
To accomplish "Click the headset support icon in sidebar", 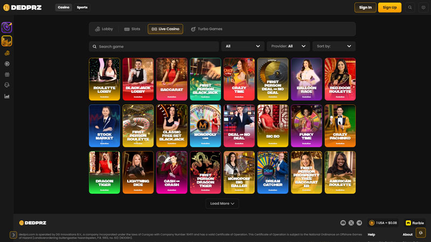I will click(7, 85).
